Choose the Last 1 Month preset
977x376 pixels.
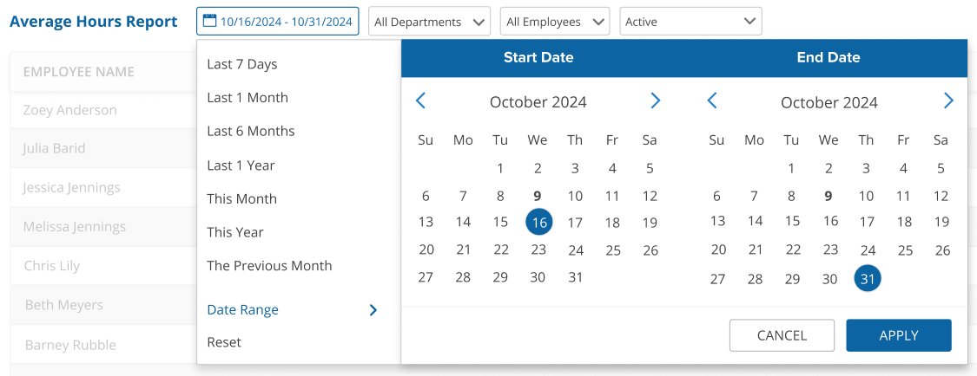coord(248,98)
